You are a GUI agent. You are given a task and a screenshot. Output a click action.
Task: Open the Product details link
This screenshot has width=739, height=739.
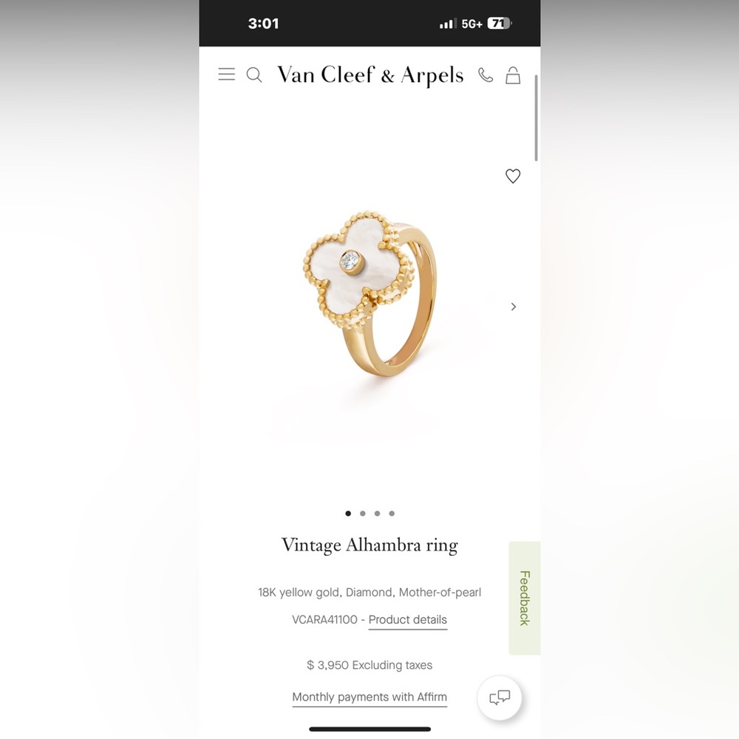tap(408, 620)
